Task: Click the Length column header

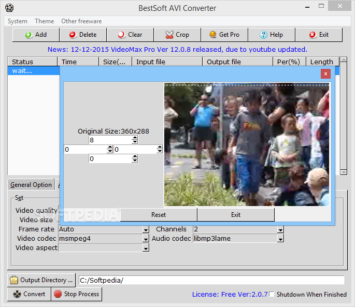Action: click(323, 62)
